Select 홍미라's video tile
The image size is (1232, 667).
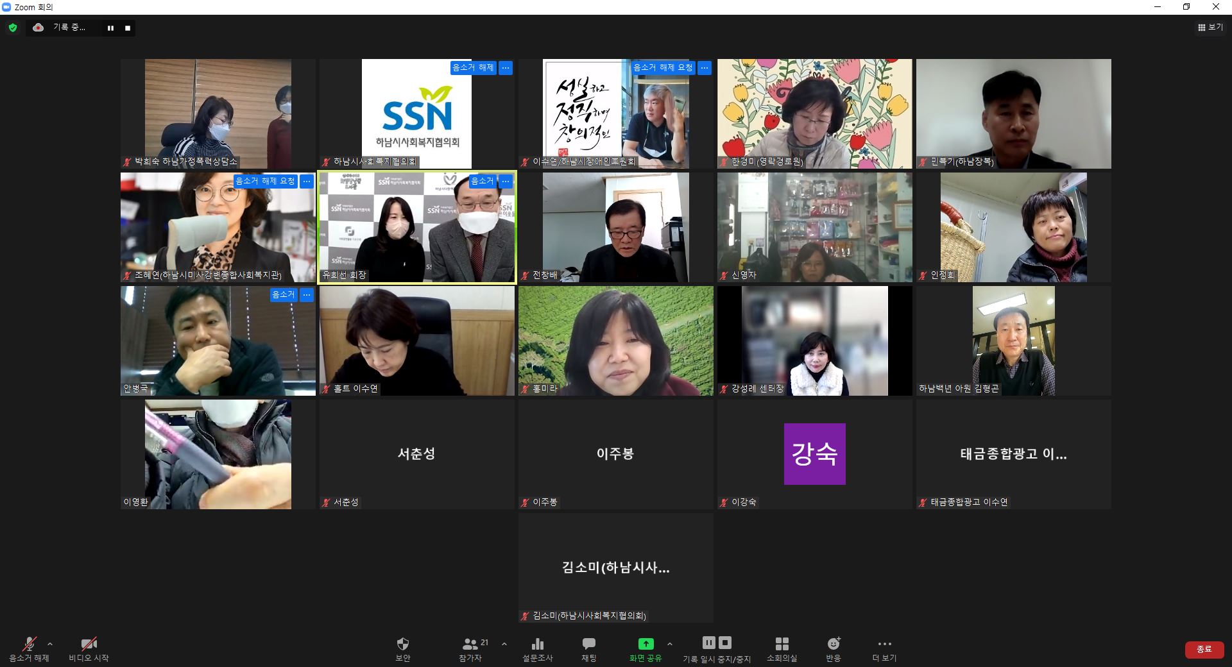[x=615, y=340]
